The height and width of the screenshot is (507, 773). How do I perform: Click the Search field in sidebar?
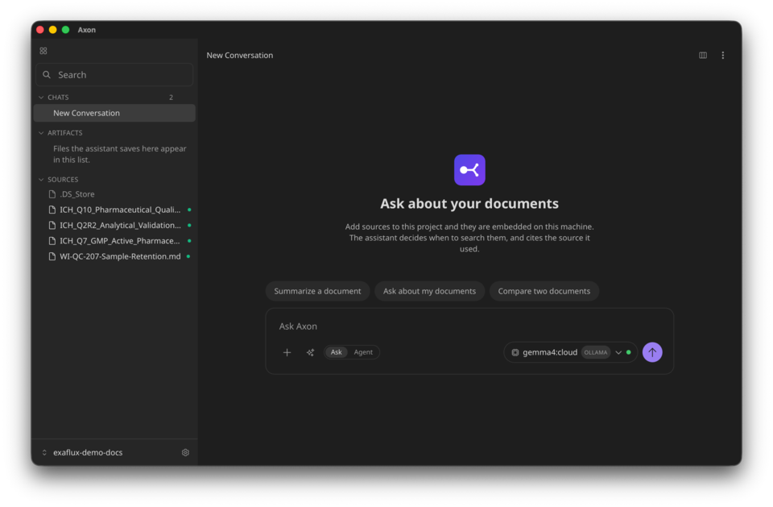pyautogui.click(x=114, y=74)
